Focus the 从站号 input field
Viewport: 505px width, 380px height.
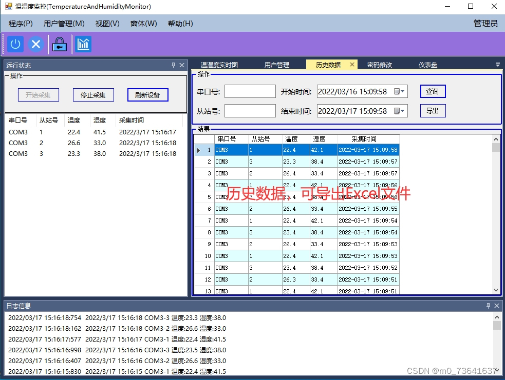(x=250, y=111)
